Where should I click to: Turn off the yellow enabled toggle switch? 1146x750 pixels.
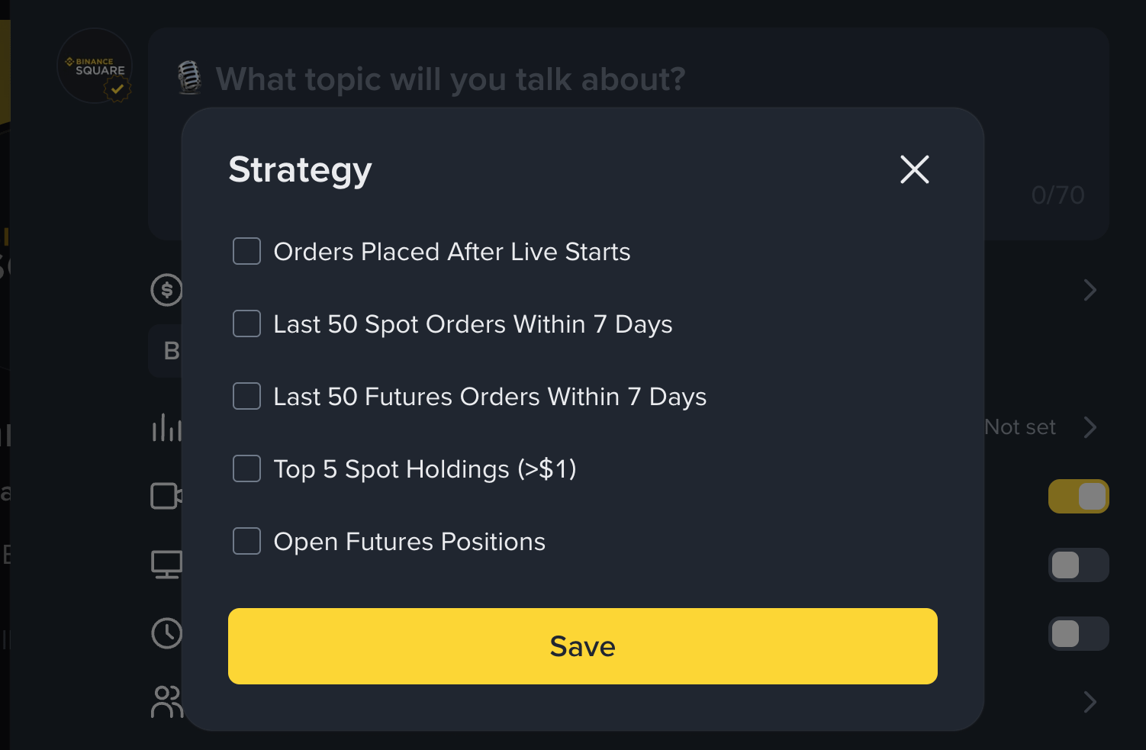pos(1078,497)
